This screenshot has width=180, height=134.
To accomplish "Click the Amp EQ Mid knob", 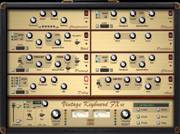I will pyautogui.click(x=117, y=86).
